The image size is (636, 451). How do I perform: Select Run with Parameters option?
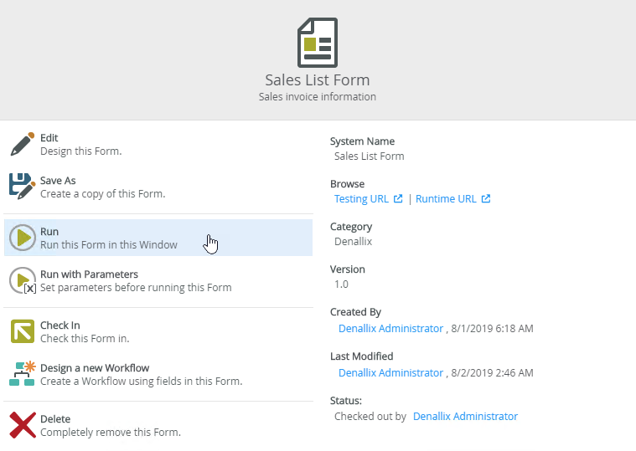coord(89,274)
